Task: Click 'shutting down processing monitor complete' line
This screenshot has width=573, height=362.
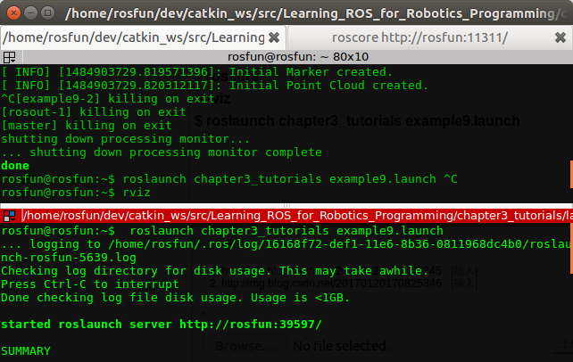Action: point(162,152)
